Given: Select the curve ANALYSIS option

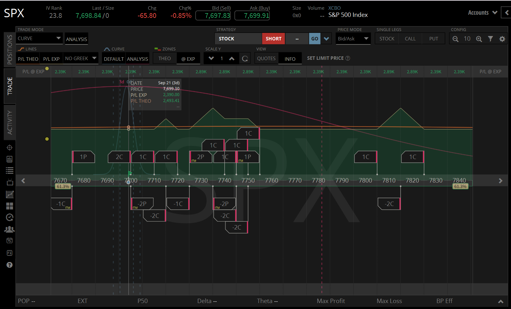Looking at the screenshot, I should pos(137,59).
